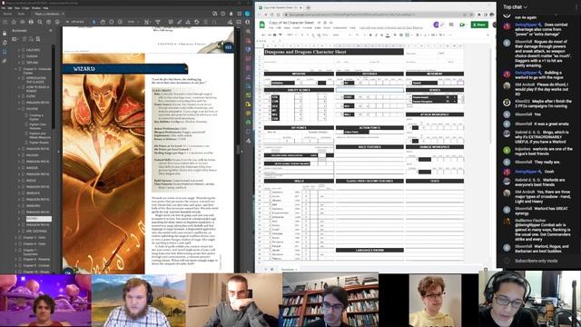Open the Bookmarks panel icon in left rail

pos(5,52)
